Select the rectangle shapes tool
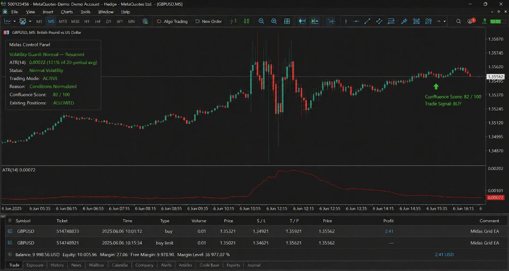This screenshot has height=271, width=509. (x=416, y=21)
